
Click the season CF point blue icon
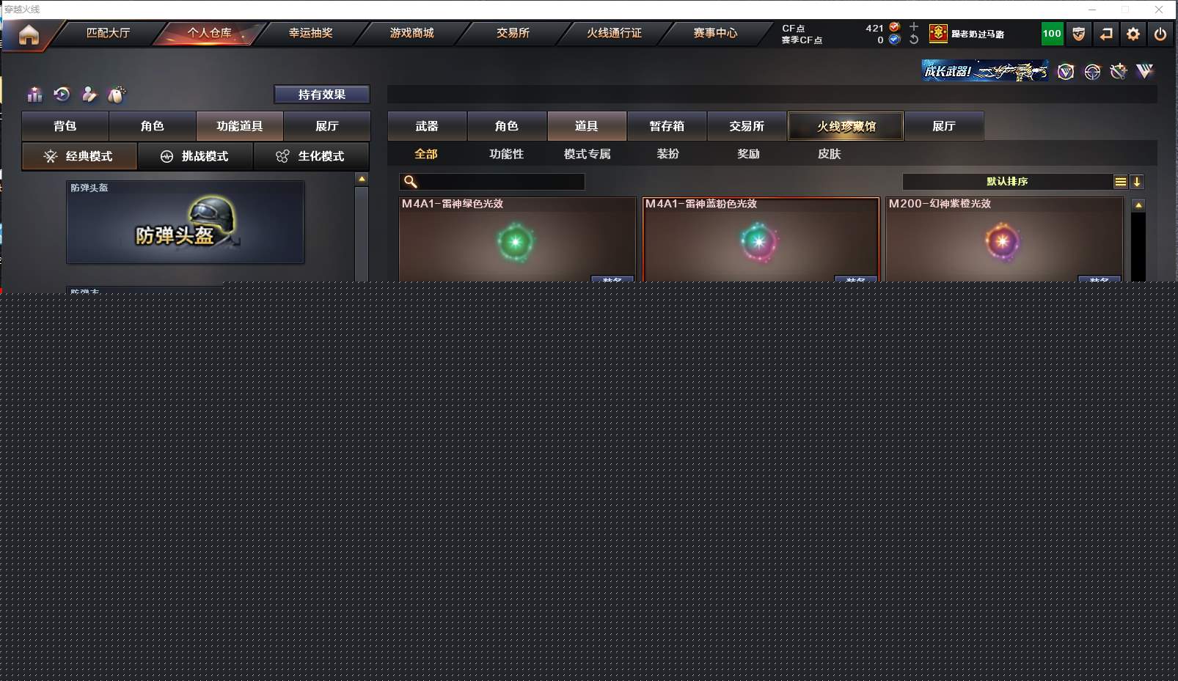894,40
